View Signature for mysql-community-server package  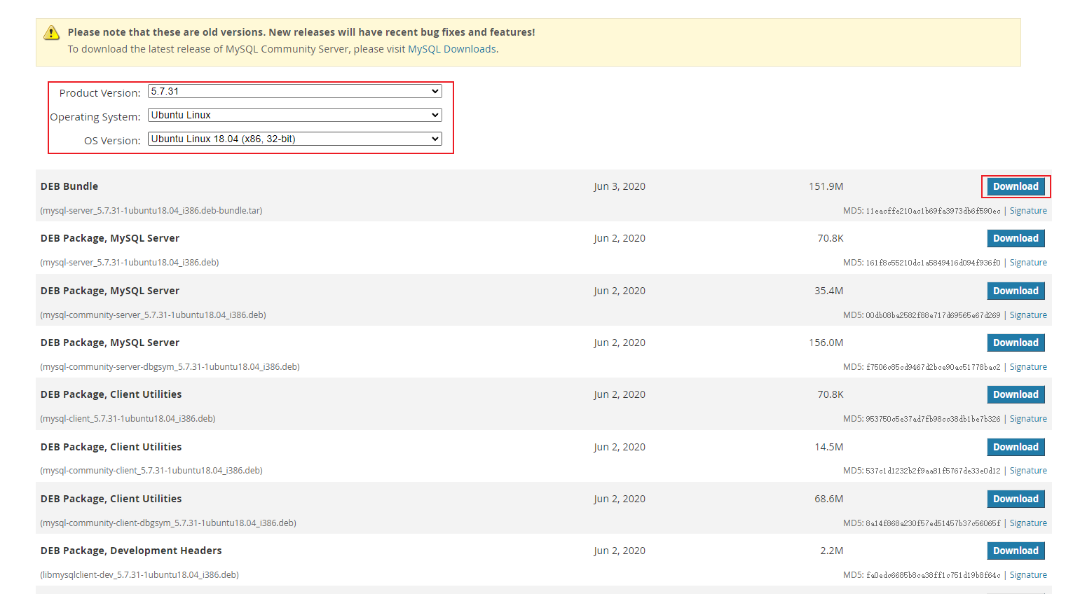click(x=1028, y=315)
